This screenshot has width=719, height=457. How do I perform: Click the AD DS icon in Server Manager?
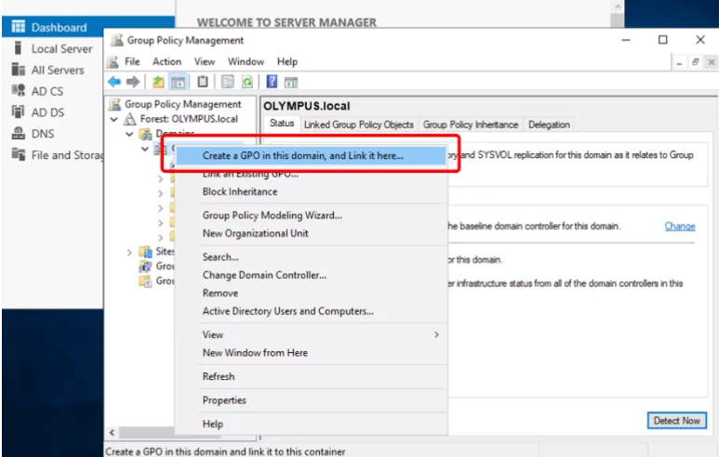click(18, 111)
